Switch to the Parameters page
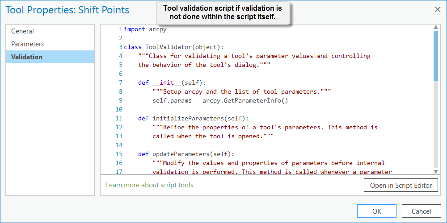 coord(50,44)
